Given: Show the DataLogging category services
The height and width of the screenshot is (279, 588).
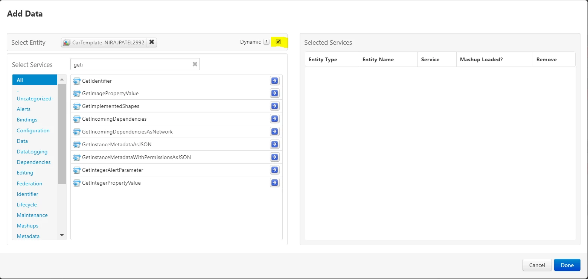Looking at the screenshot, I should tap(32, 152).
